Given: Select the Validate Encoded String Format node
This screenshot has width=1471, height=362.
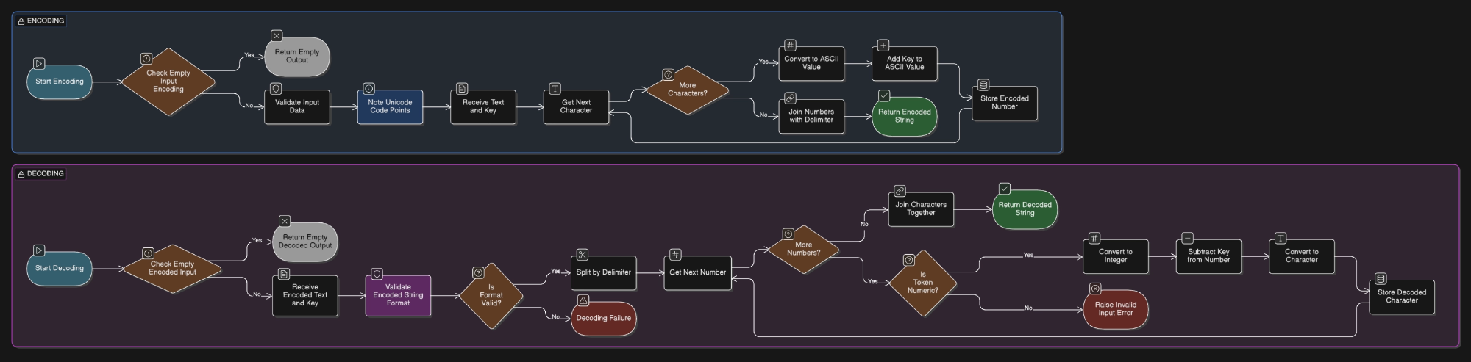Looking at the screenshot, I should 398,295.
